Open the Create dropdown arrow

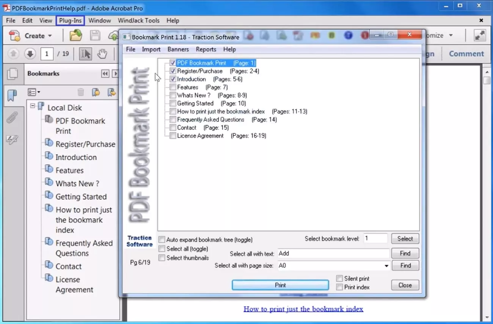pos(50,36)
